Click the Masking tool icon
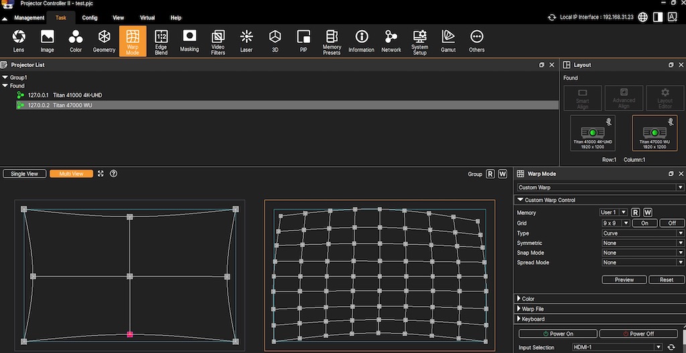 [190, 40]
